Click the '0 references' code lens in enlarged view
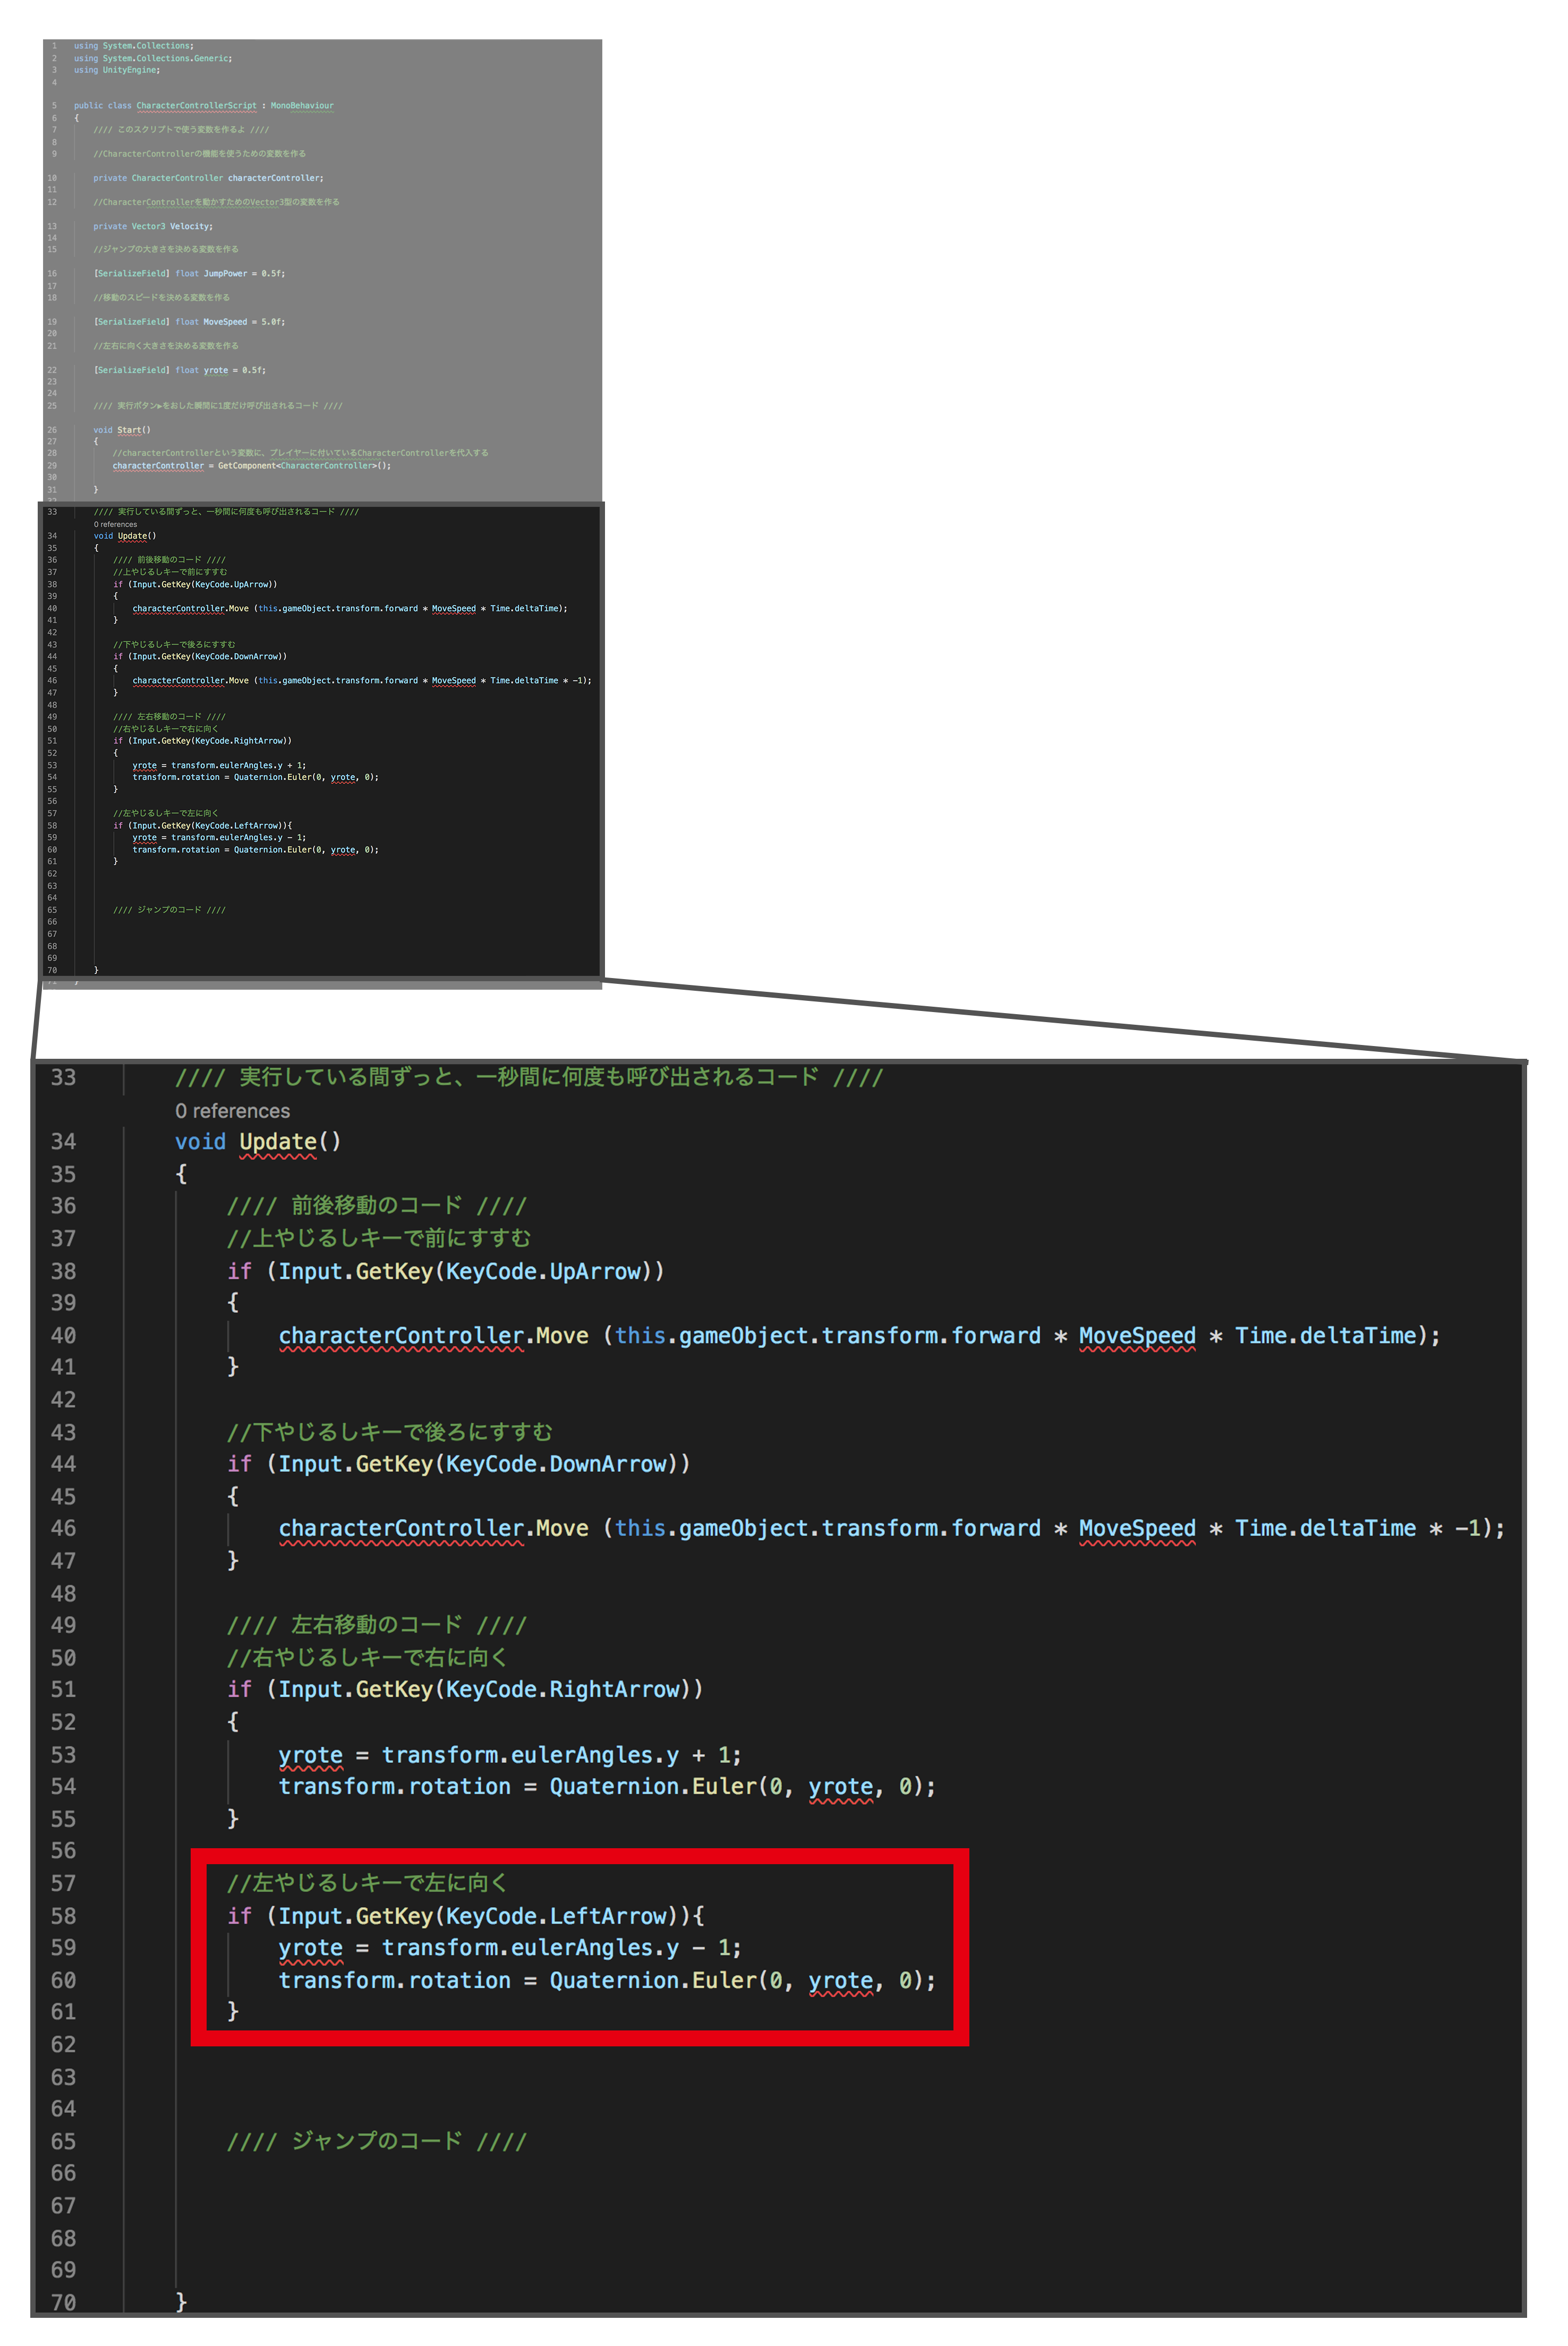This screenshot has height=2346, width=1568. 232,1111
